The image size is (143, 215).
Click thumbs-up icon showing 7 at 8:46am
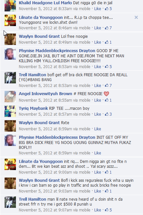click(x=107, y=28)
